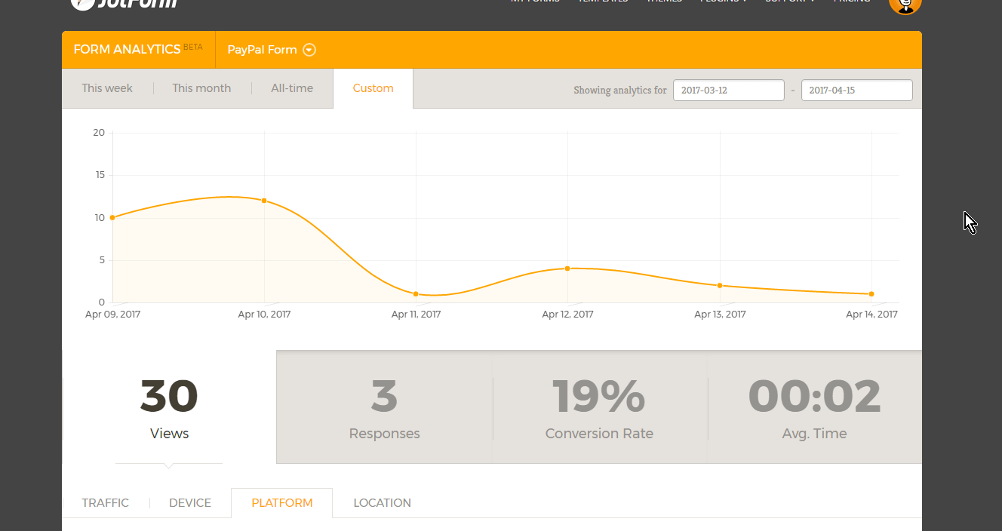Screen dimensions: 1002x531
Task: Select the Avg. Time metric card
Action: pyautogui.click(x=814, y=407)
